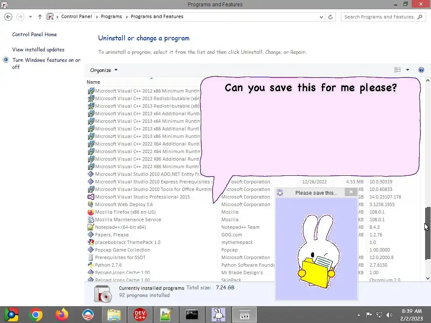This screenshot has height=323, width=431.
Task: Click the Up one level arrow
Action: pos(40,17)
